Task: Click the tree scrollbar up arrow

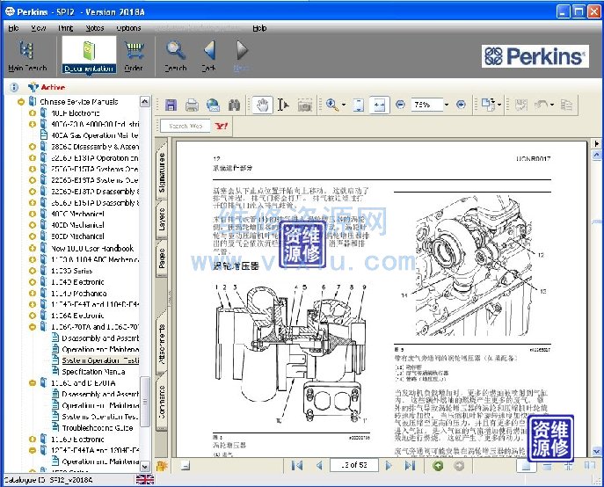Action: pos(145,102)
